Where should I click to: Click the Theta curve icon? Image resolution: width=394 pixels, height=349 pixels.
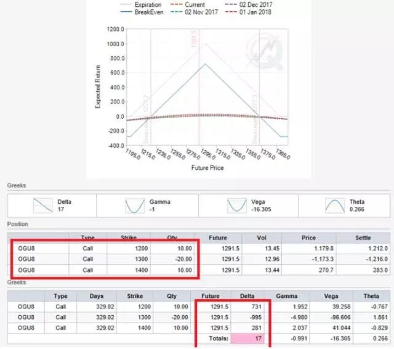335,206
